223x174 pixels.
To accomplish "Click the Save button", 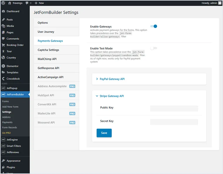I will [x=104, y=133].
